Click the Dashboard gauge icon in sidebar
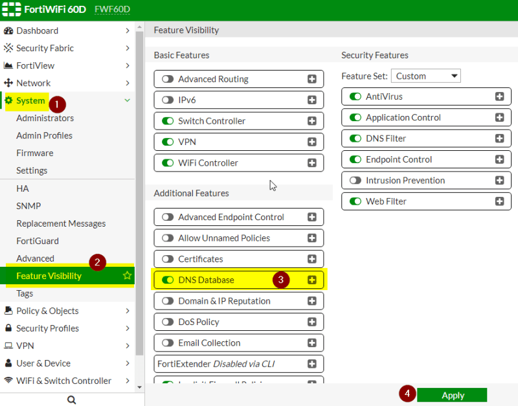This screenshot has height=406, width=518. pos(8,30)
